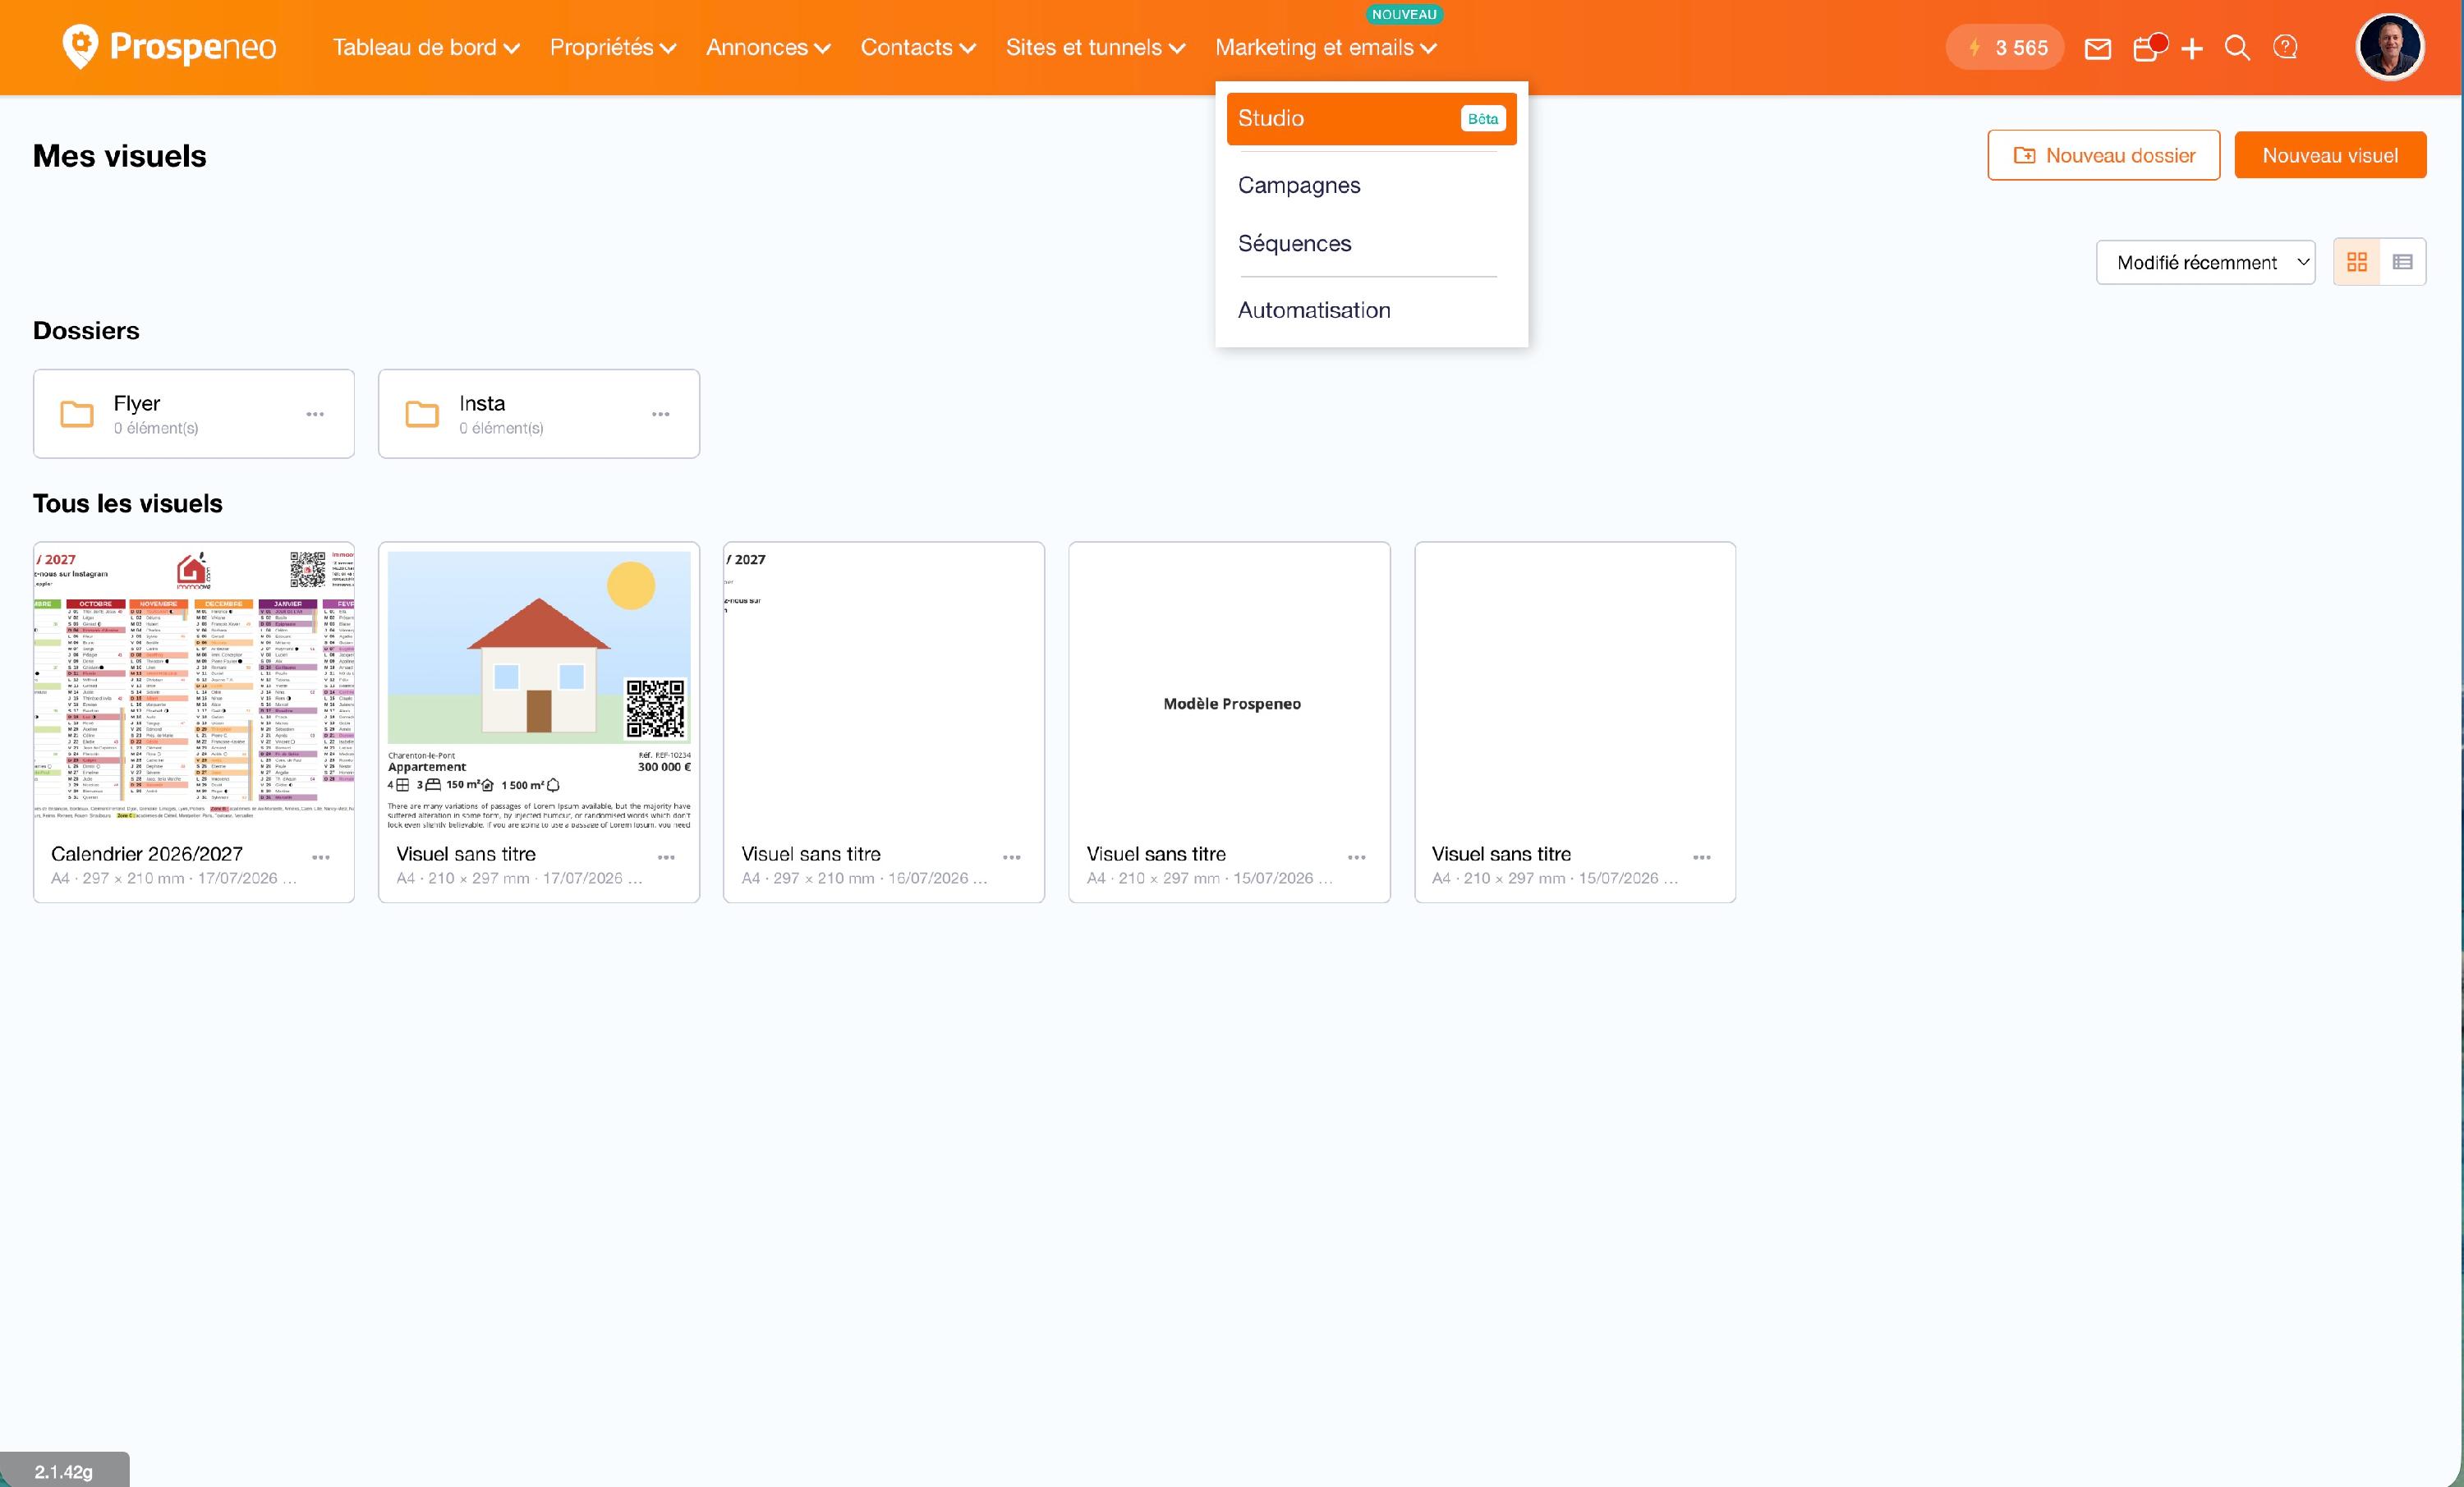
Task: Open Flyer folder options menu
Action: 315,414
